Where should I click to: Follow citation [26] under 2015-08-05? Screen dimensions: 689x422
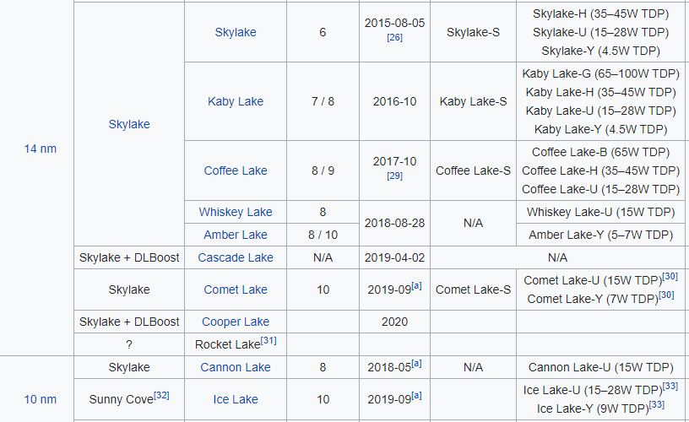click(x=394, y=38)
